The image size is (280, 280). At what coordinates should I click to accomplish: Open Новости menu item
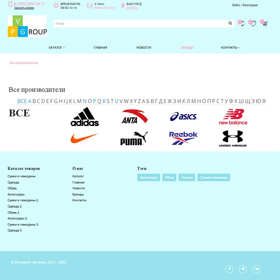[x=144, y=48]
